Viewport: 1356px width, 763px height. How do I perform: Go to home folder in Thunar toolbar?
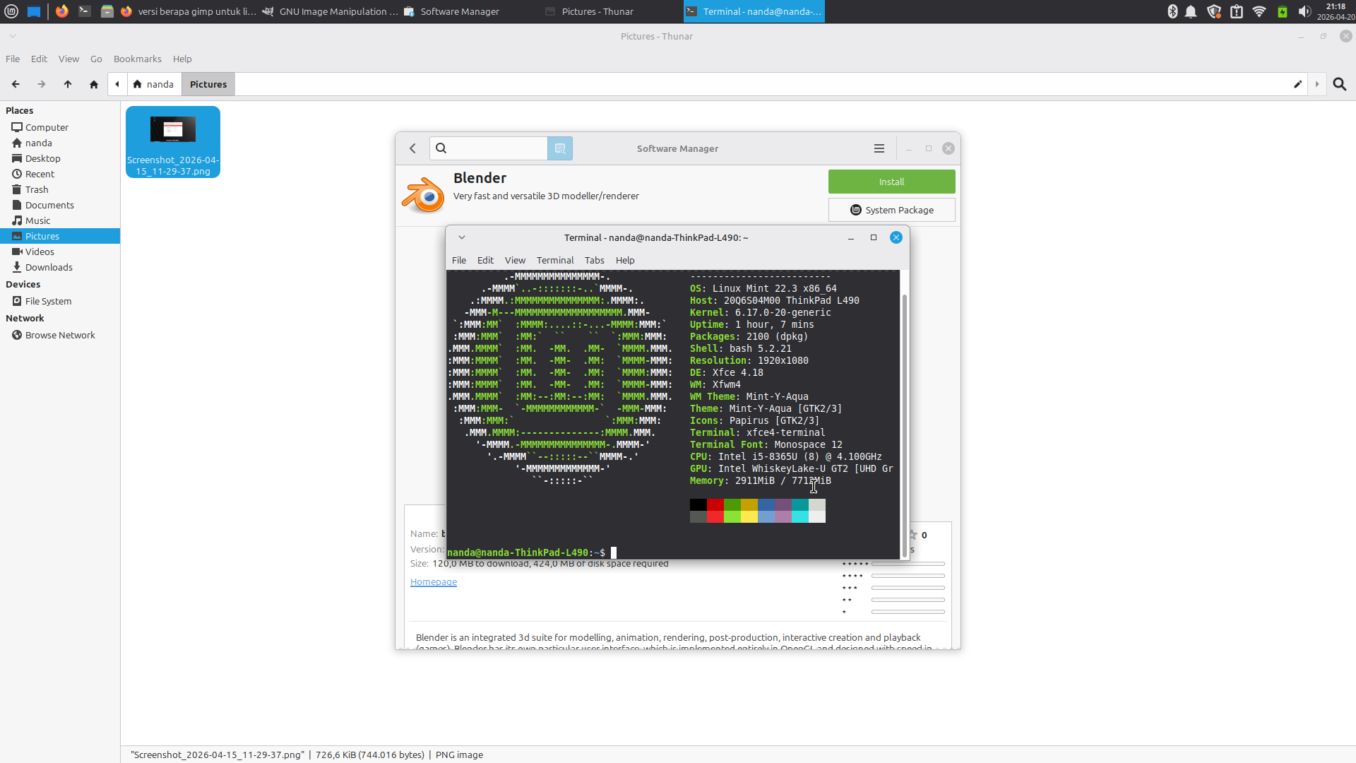point(94,84)
